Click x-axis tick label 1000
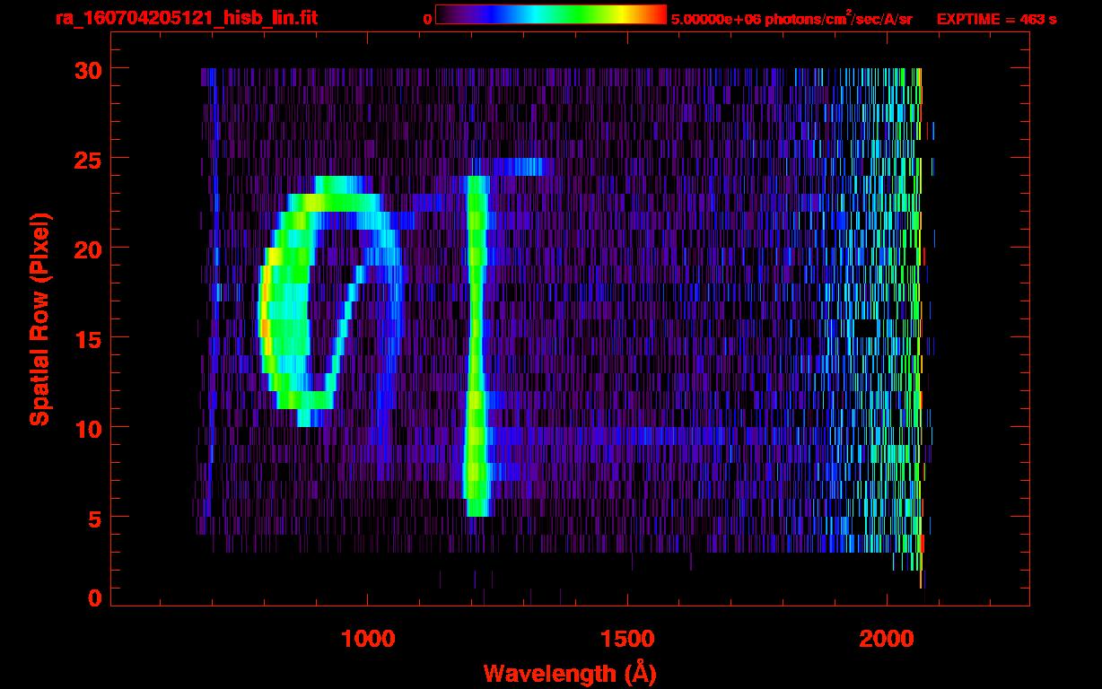The height and width of the screenshot is (689, 1102). pyautogui.click(x=368, y=638)
